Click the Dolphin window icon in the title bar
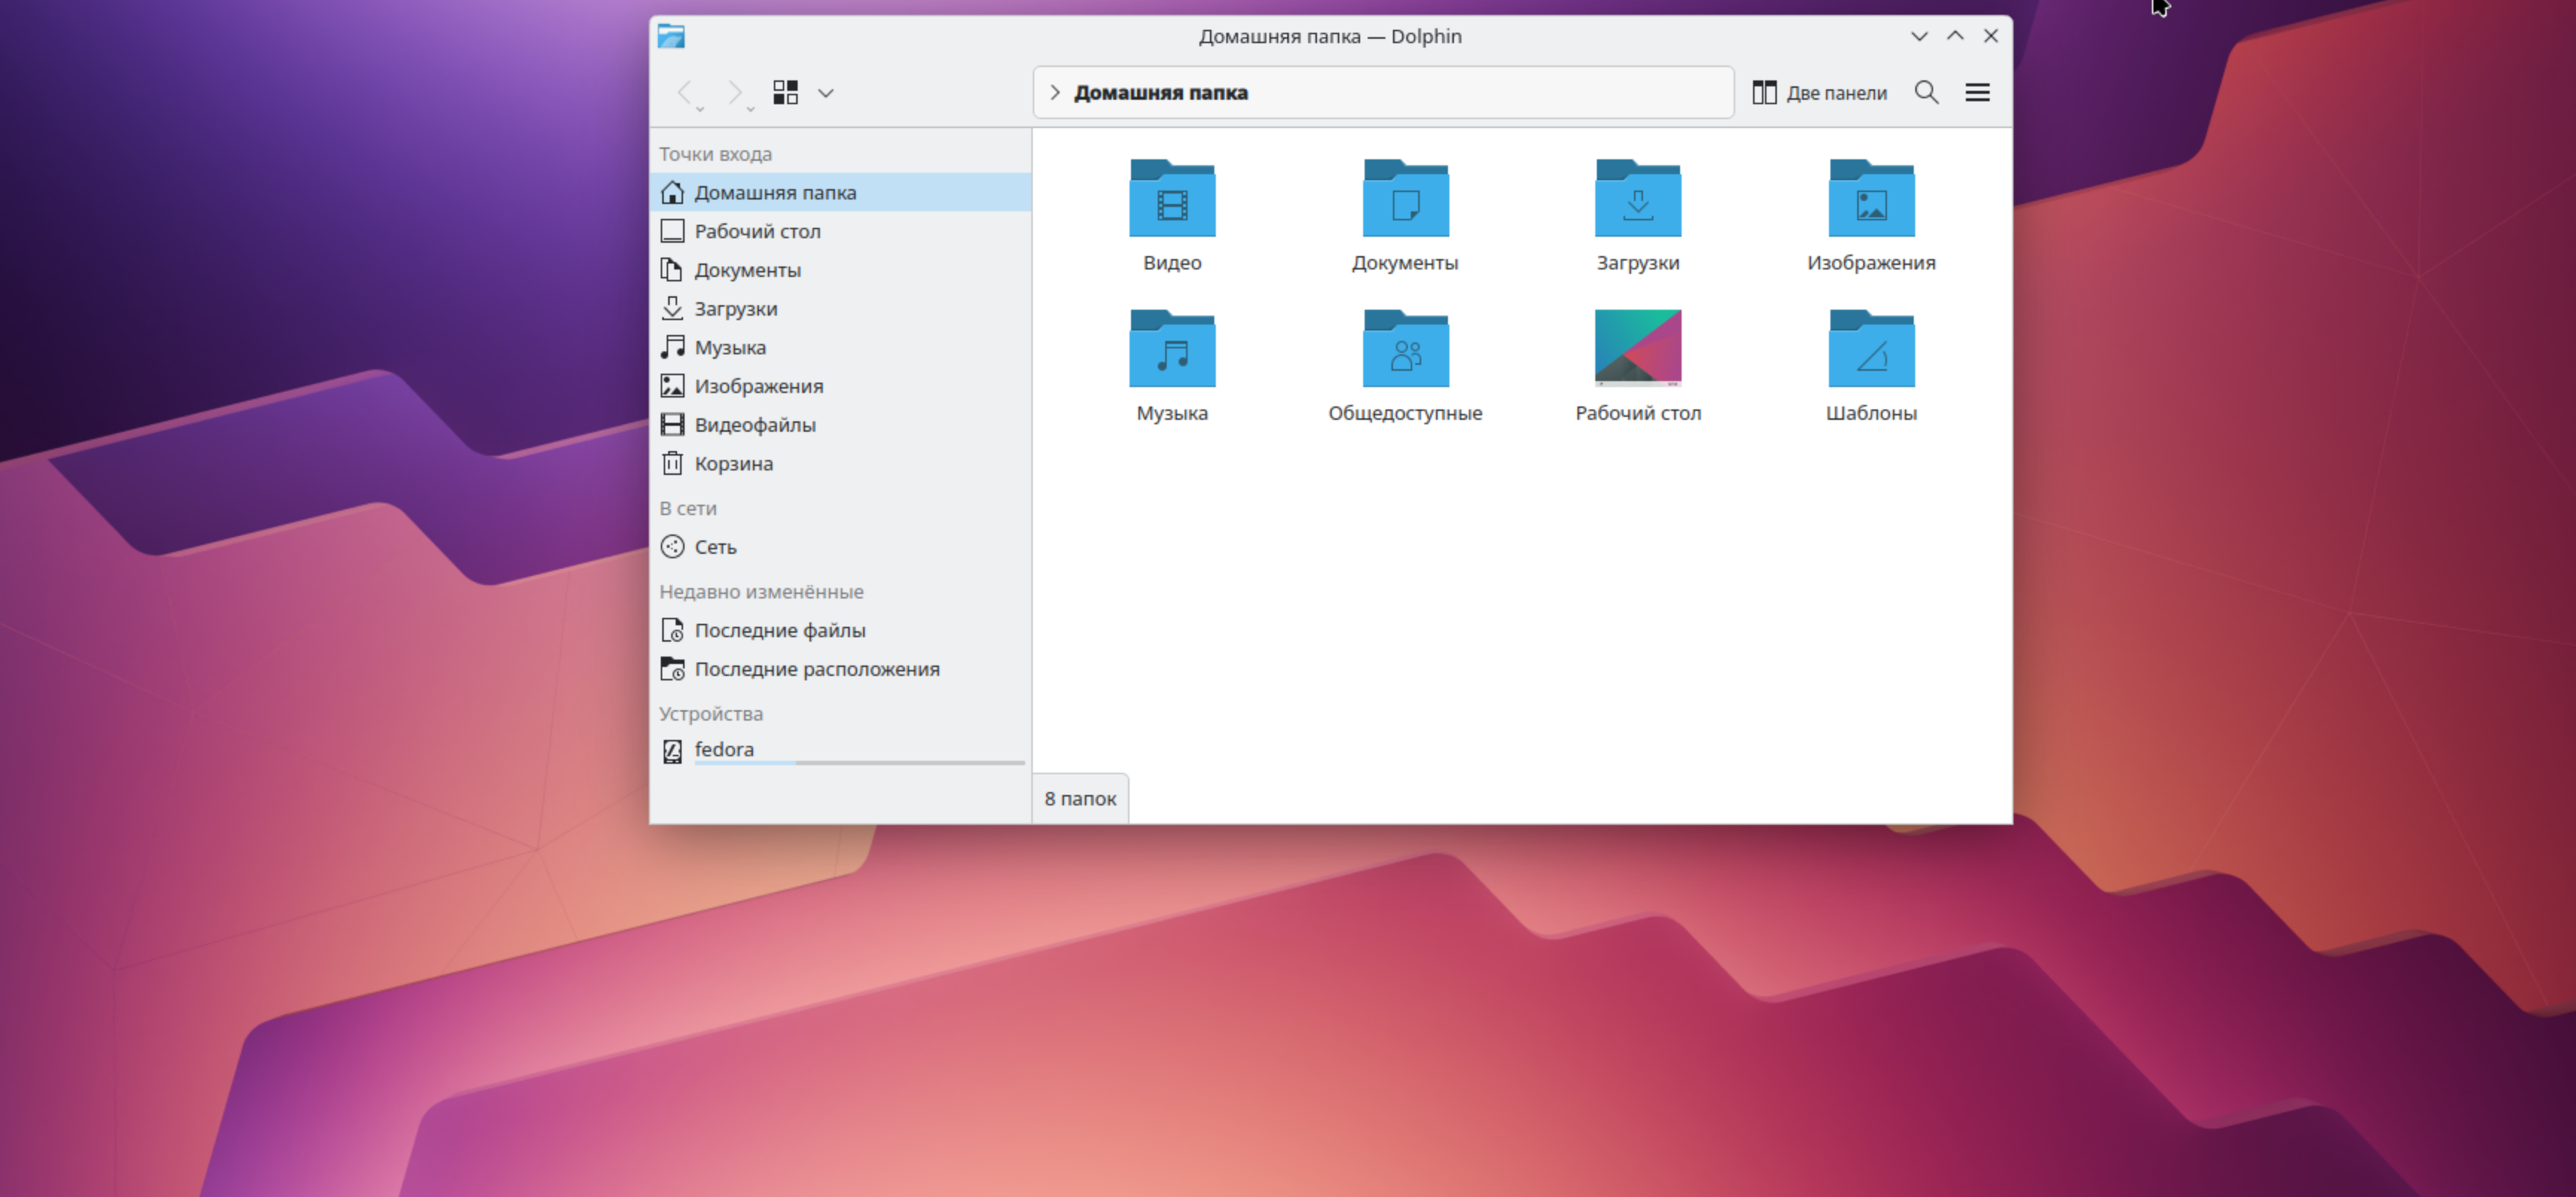Image resolution: width=2576 pixels, height=1197 pixels. (671, 36)
